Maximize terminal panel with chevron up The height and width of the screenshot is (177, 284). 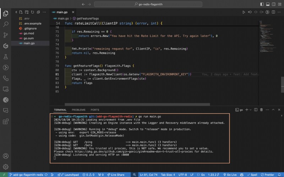273,110
